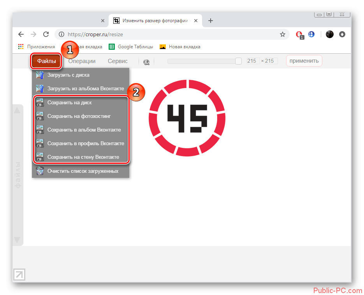364x295 pixels.
Task: Choose Сохранить в альбом Вконтакте
Action: coord(81,130)
